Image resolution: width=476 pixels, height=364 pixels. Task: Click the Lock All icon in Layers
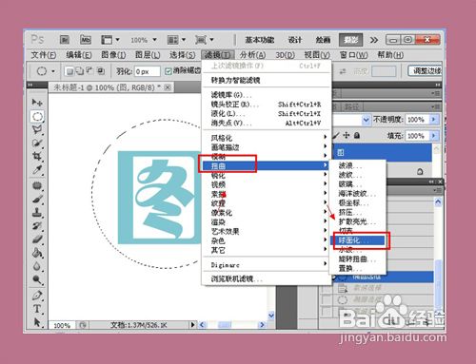[357, 136]
